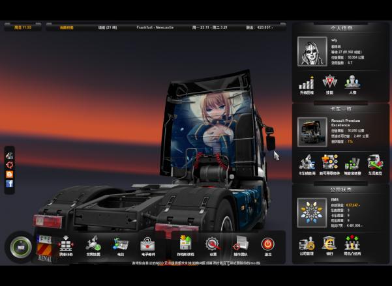This screenshot has width=392, height=286.
Task: Click the 'Frankfurt - Newcastle' route text
Action: 155,27
